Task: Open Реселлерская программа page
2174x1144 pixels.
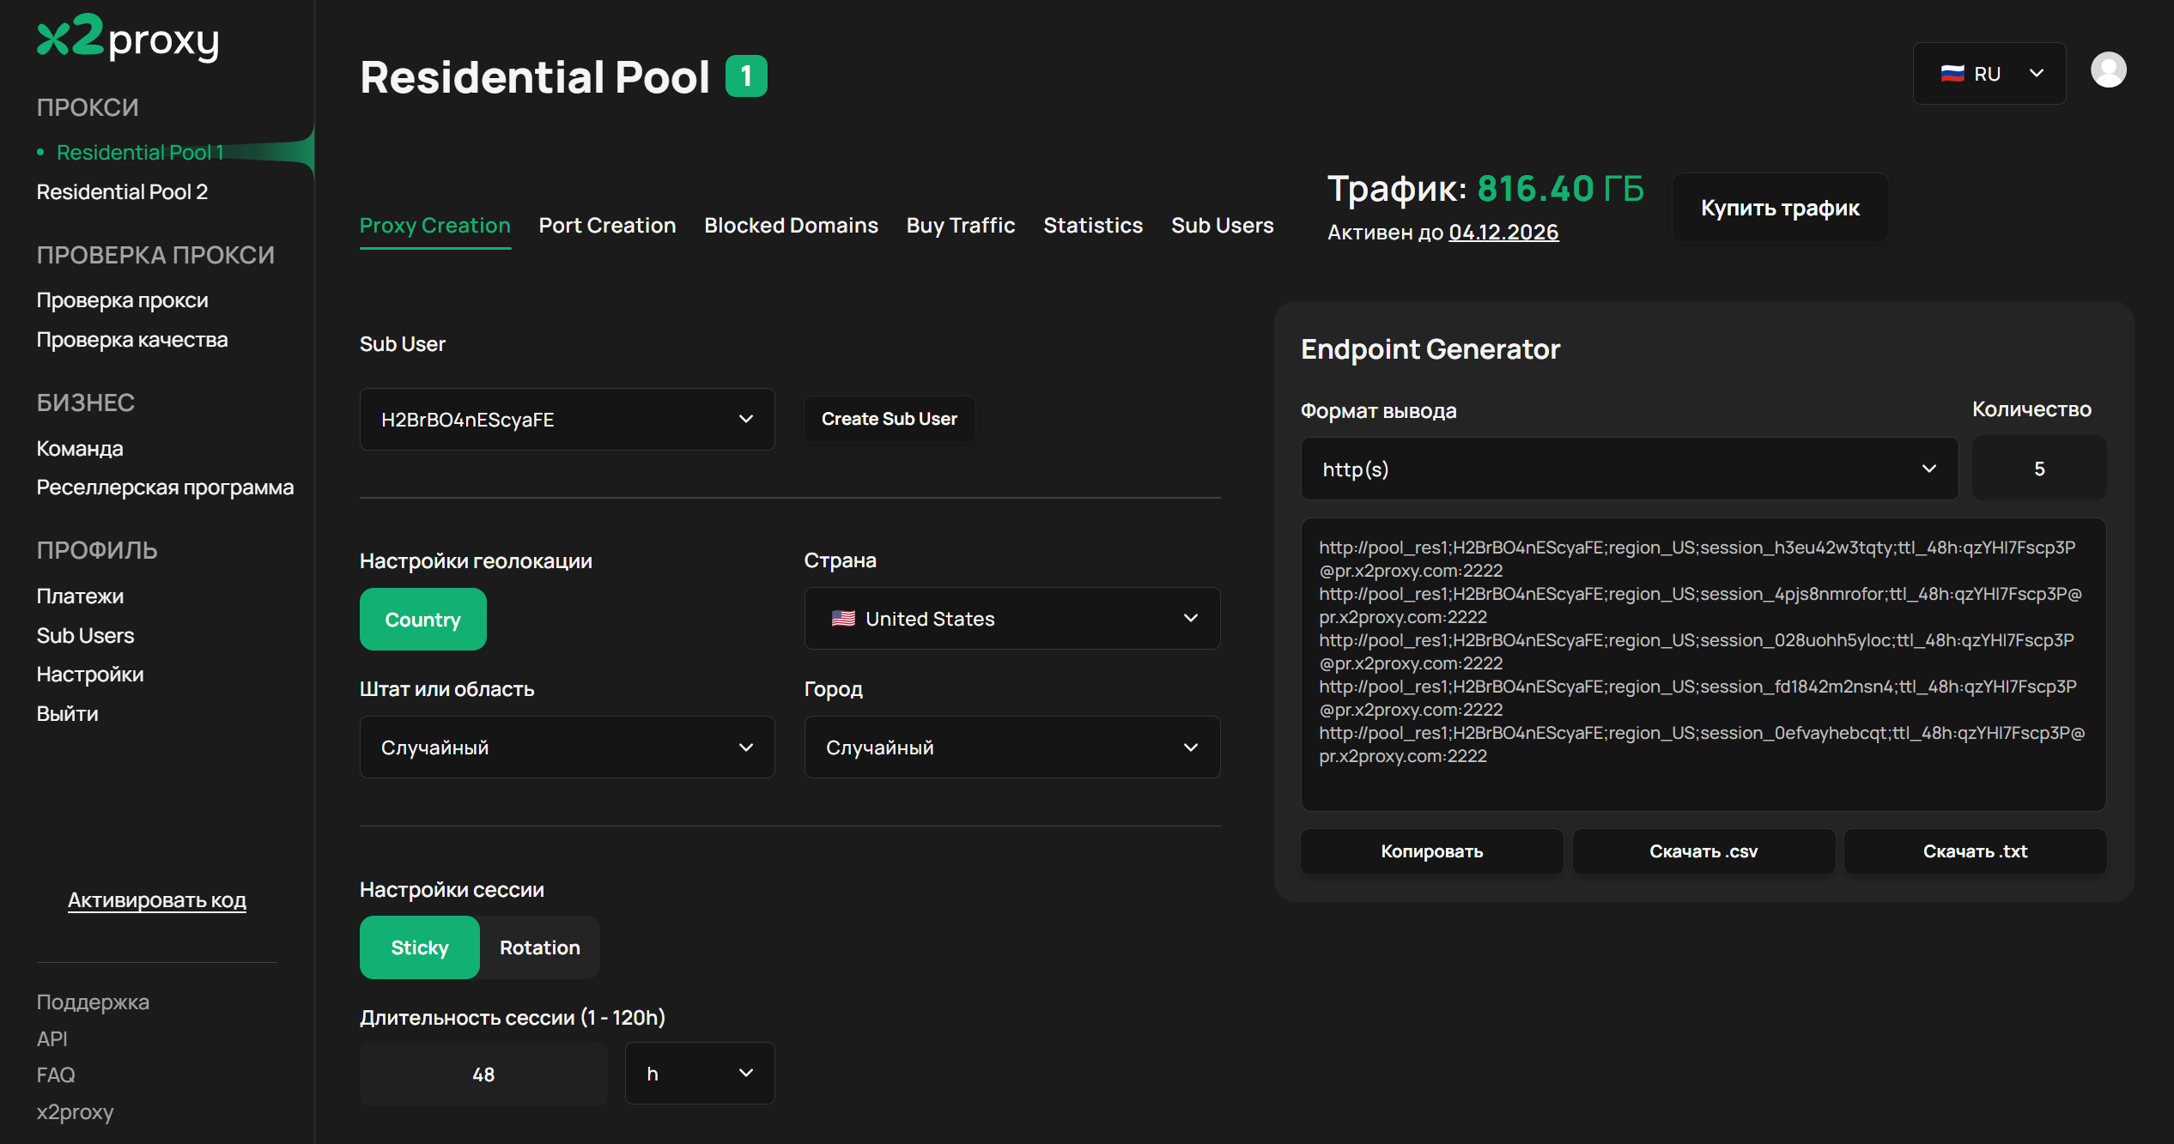Action: 165,487
